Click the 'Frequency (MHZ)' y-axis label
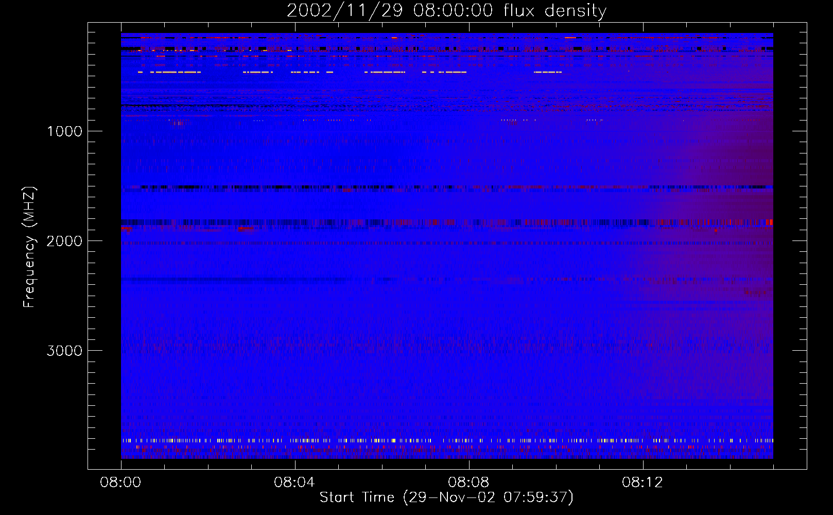 pos(29,247)
